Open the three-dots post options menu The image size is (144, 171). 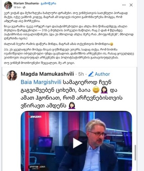[x=124, y=5]
